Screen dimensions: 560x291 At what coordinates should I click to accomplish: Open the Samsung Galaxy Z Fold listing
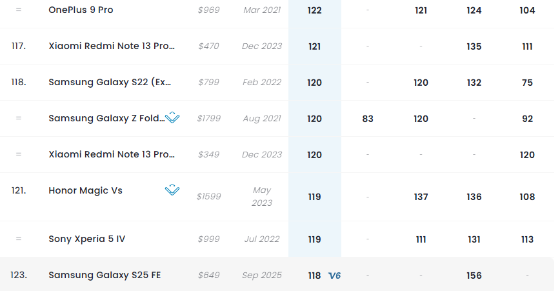coord(105,119)
